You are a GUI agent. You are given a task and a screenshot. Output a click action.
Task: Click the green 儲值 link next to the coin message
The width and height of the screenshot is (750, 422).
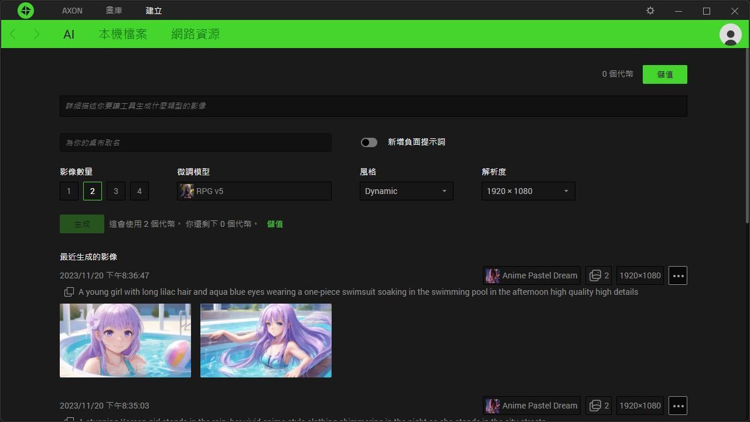[275, 223]
